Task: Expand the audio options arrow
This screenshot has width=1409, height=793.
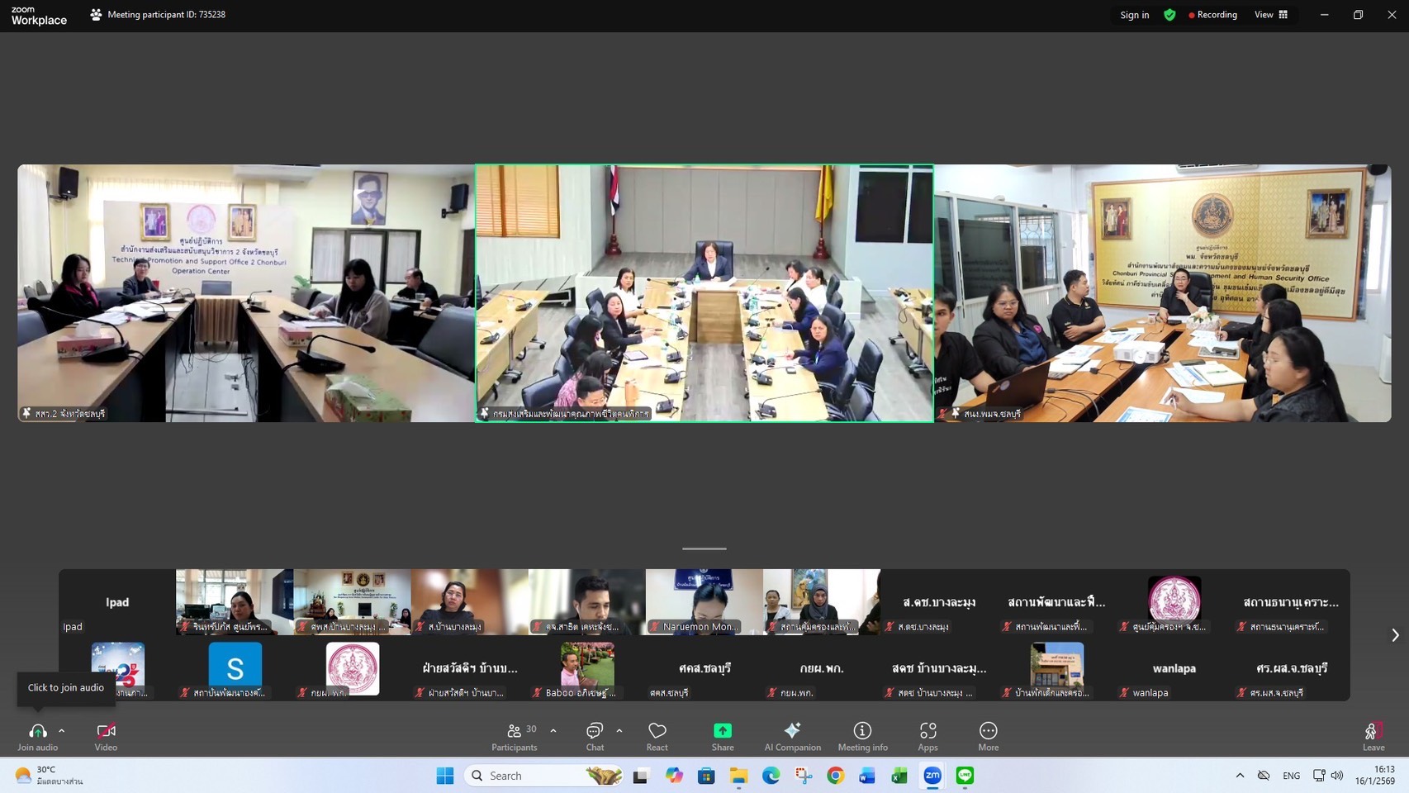Action: tap(62, 731)
